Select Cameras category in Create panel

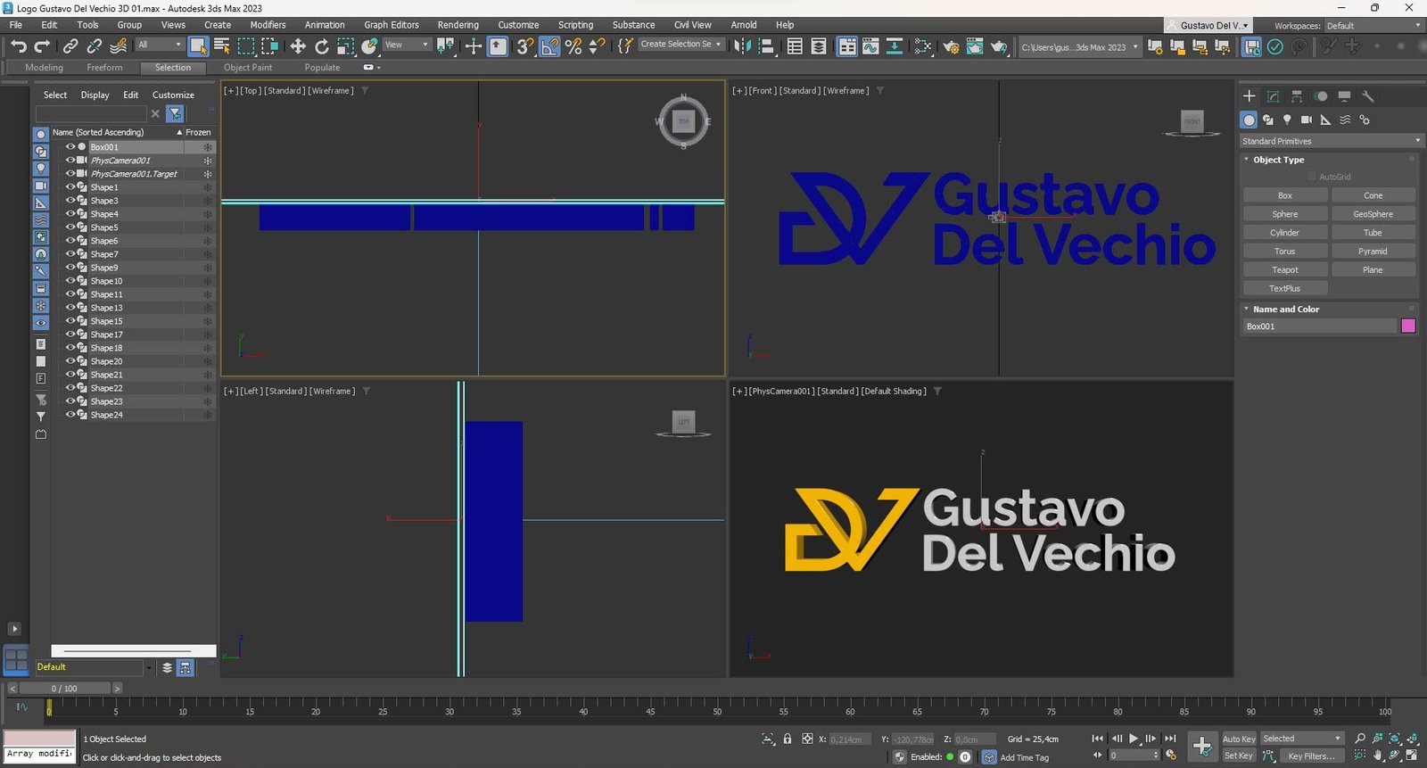pyautogui.click(x=1307, y=120)
